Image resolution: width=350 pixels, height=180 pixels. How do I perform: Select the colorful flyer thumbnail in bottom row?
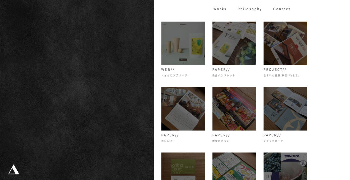pos(234,166)
